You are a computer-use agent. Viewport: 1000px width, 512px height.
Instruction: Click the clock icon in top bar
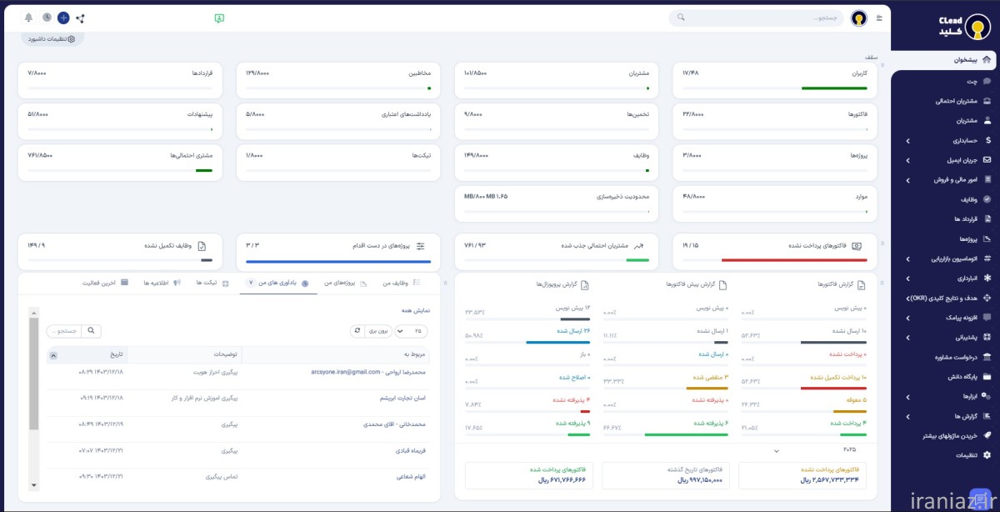point(47,18)
